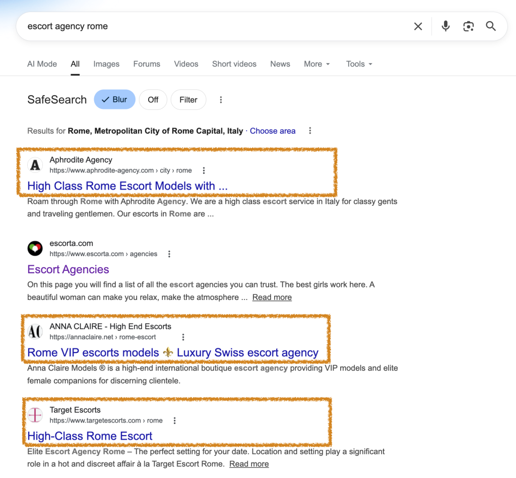Click the magnifying glass search button

pyautogui.click(x=491, y=26)
